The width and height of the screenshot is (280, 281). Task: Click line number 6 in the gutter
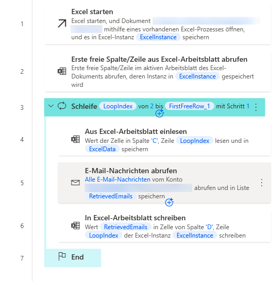pos(22,226)
